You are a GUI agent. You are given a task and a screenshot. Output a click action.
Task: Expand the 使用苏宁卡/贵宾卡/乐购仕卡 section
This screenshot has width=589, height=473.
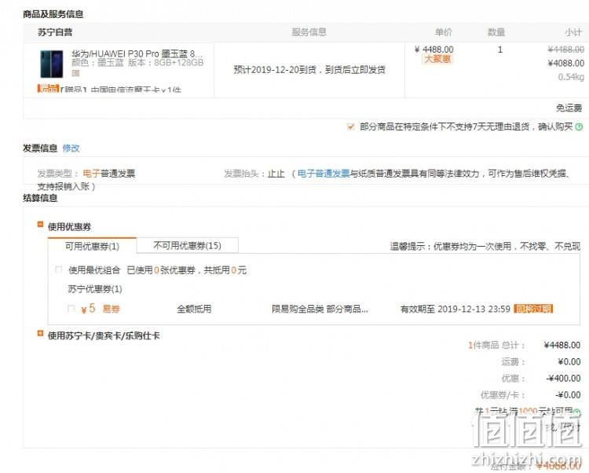40,333
